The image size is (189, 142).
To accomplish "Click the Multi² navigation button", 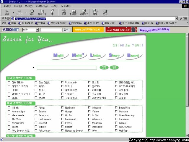I will [78, 56].
